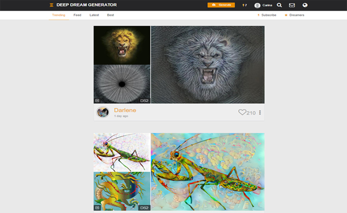Switch to the Latest tab
Image resolution: width=347 pixels, height=213 pixels.
(94, 15)
